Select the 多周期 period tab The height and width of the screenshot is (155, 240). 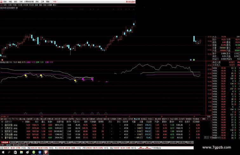pyautogui.click(x=50, y=5)
